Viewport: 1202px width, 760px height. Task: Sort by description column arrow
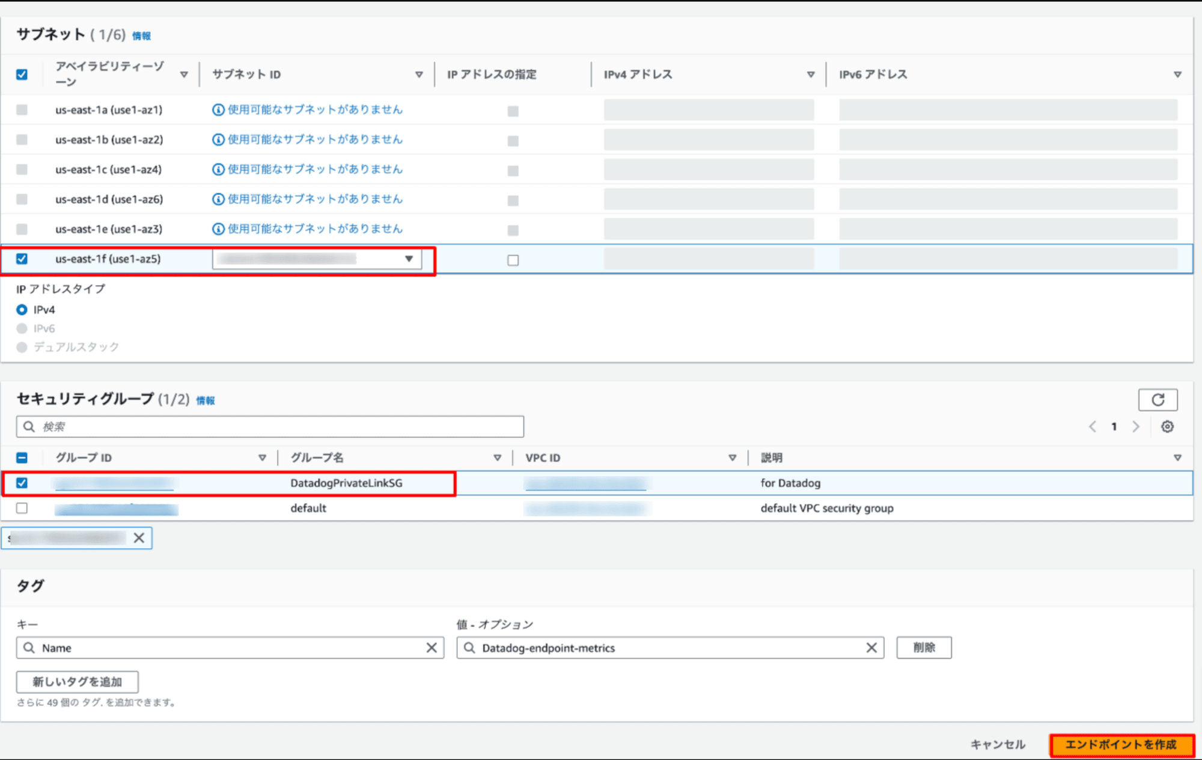1177,458
